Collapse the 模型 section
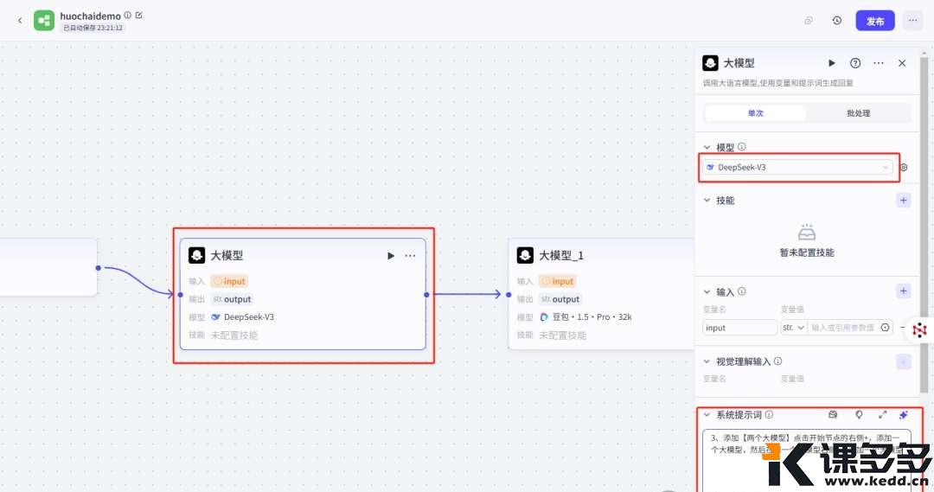 (707, 147)
